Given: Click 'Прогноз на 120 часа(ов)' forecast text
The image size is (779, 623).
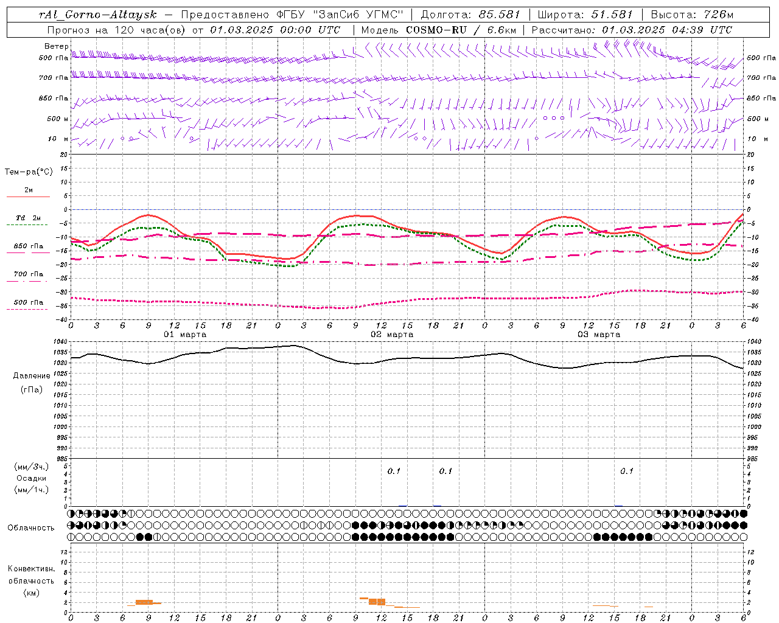Looking at the screenshot, I should (x=117, y=30).
